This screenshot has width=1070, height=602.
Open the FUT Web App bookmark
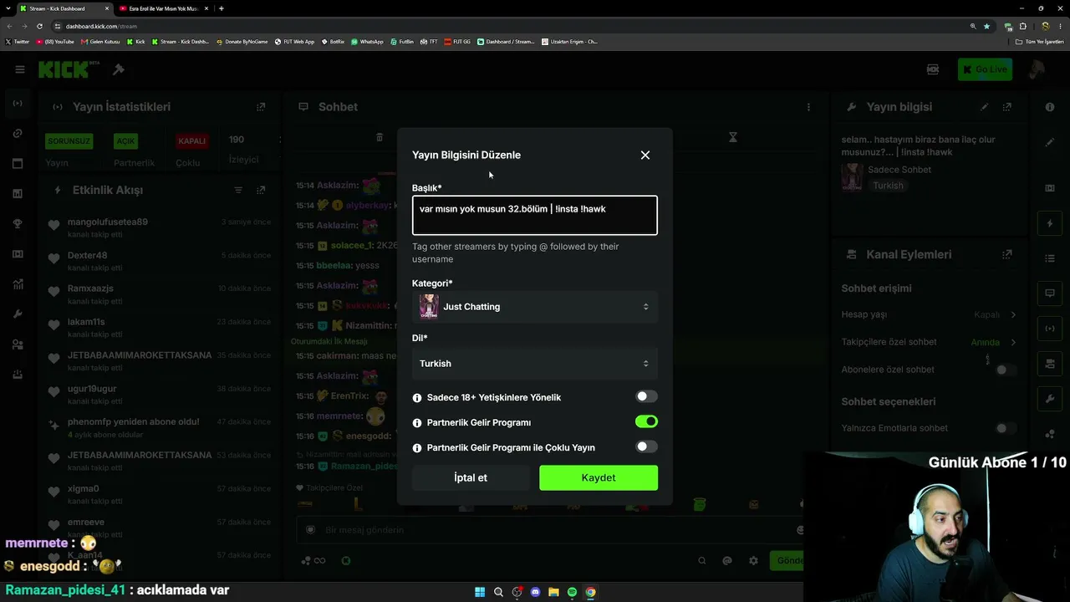(x=295, y=42)
